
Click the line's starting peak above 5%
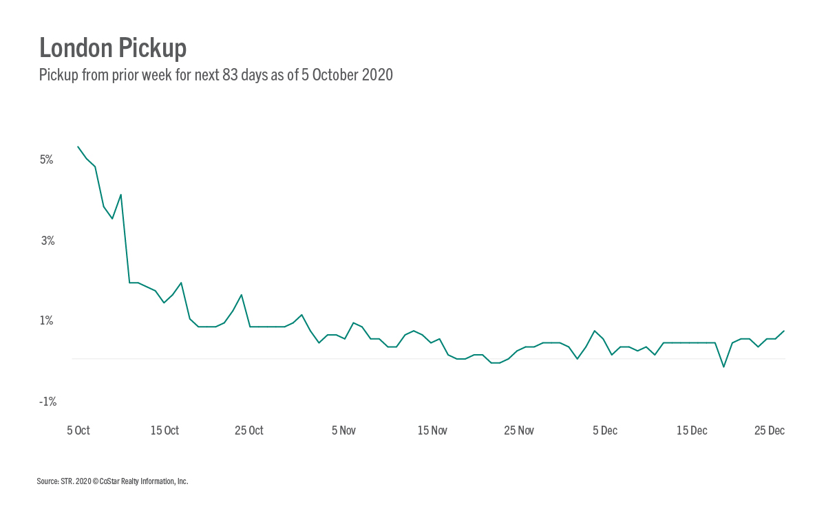point(78,146)
